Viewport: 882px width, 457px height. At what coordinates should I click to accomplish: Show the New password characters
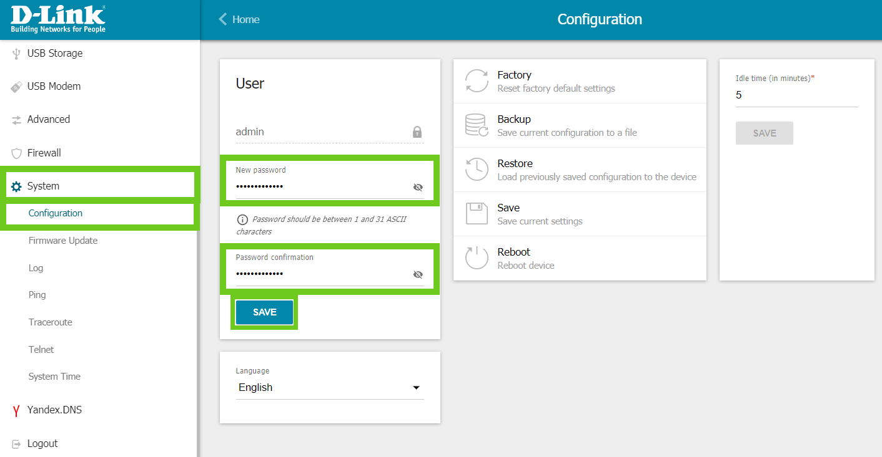tap(418, 187)
